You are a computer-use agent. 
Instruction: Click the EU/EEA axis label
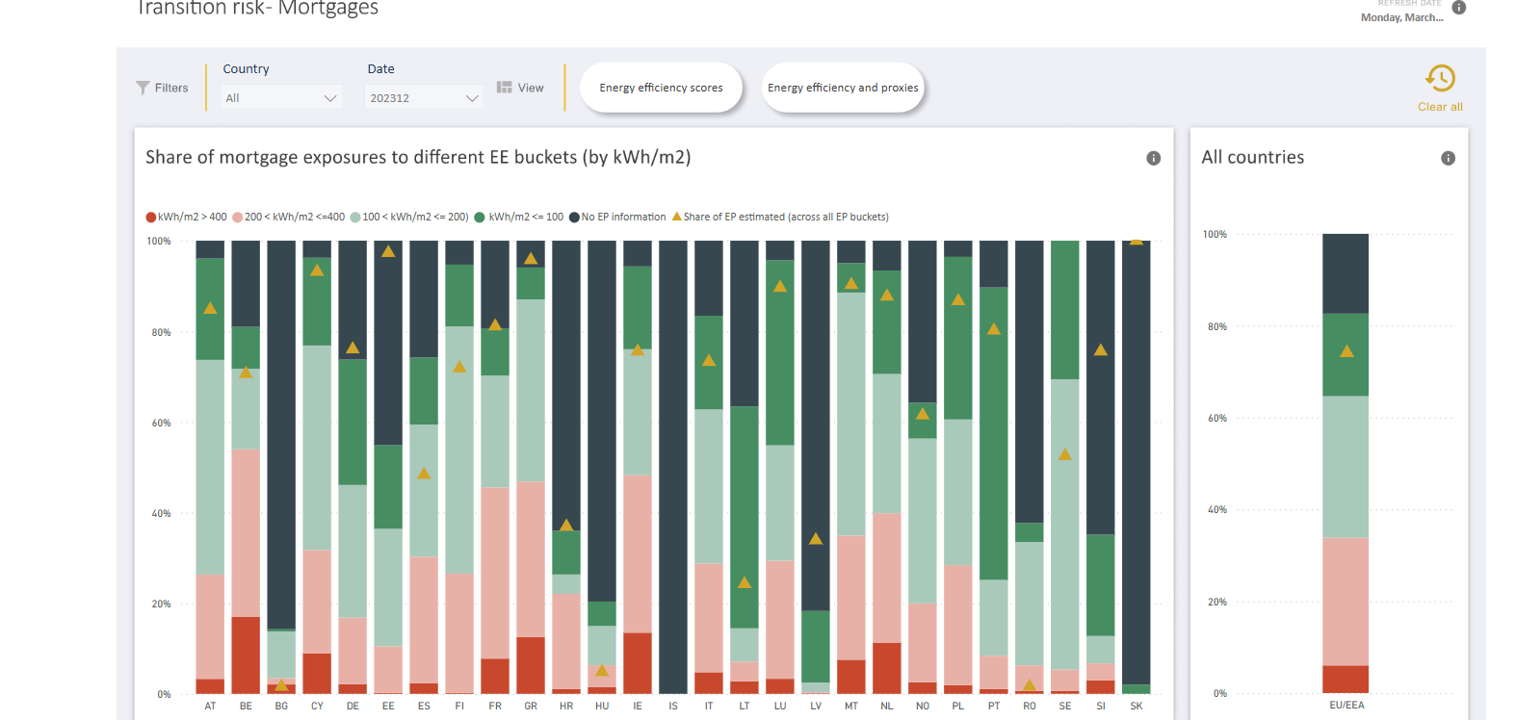pyautogui.click(x=1346, y=705)
